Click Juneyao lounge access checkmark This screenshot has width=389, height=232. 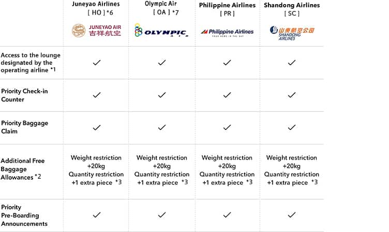96,63
